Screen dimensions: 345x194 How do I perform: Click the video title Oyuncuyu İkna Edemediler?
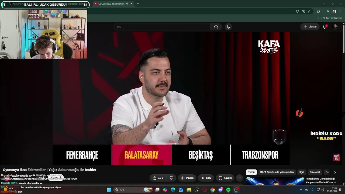[50, 170]
